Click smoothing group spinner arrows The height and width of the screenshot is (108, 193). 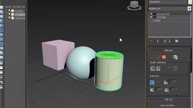176,89
